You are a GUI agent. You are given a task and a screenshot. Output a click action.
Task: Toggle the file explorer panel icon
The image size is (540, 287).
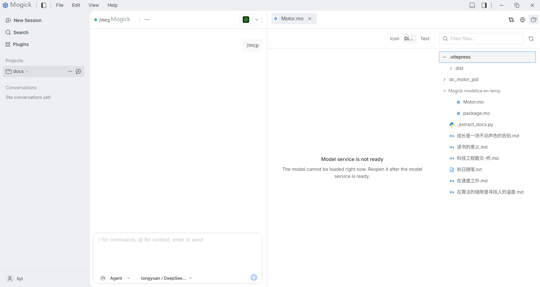pyautogui.click(x=534, y=20)
